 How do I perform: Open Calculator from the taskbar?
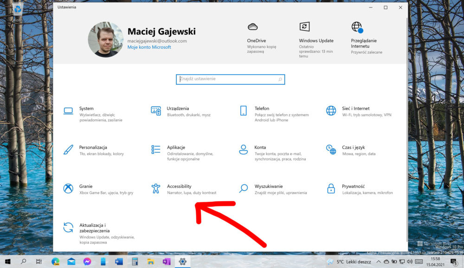pyautogui.click(x=135, y=262)
